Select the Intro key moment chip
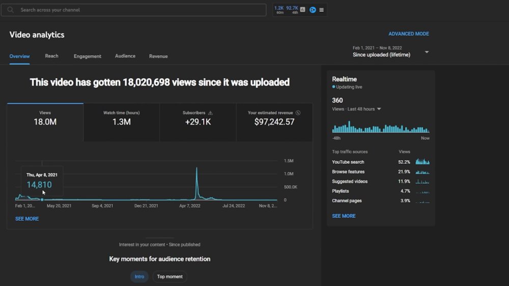 coord(139,277)
